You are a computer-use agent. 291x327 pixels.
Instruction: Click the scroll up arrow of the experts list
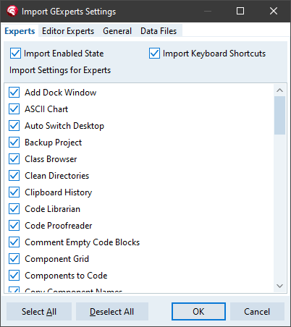(x=279, y=90)
